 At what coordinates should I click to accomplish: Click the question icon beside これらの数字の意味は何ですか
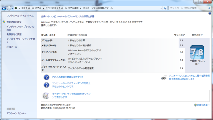point(46,77)
